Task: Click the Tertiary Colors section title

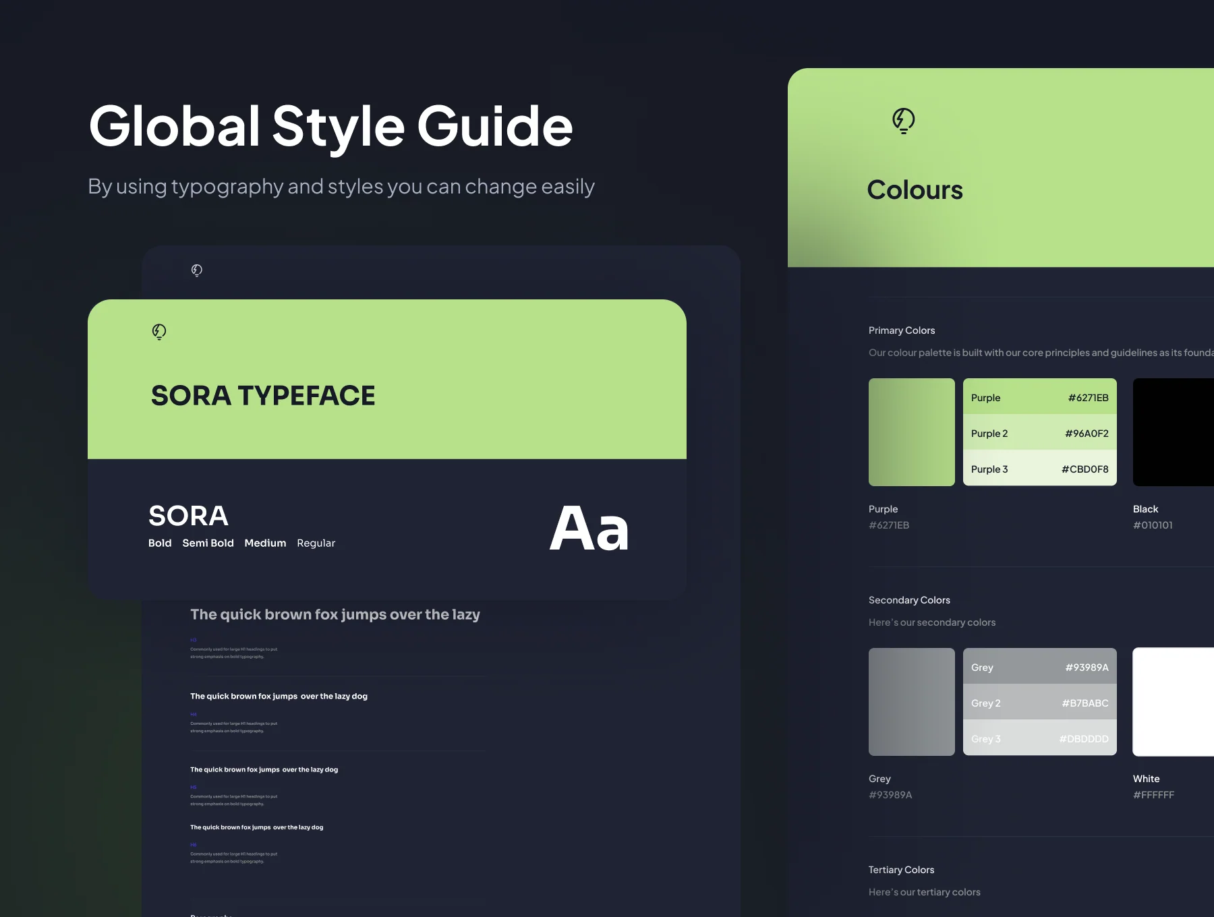Action: coord(901,870)
